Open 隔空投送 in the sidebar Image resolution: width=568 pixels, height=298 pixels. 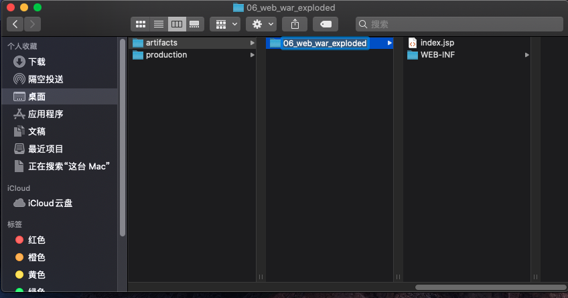(60, 79)
